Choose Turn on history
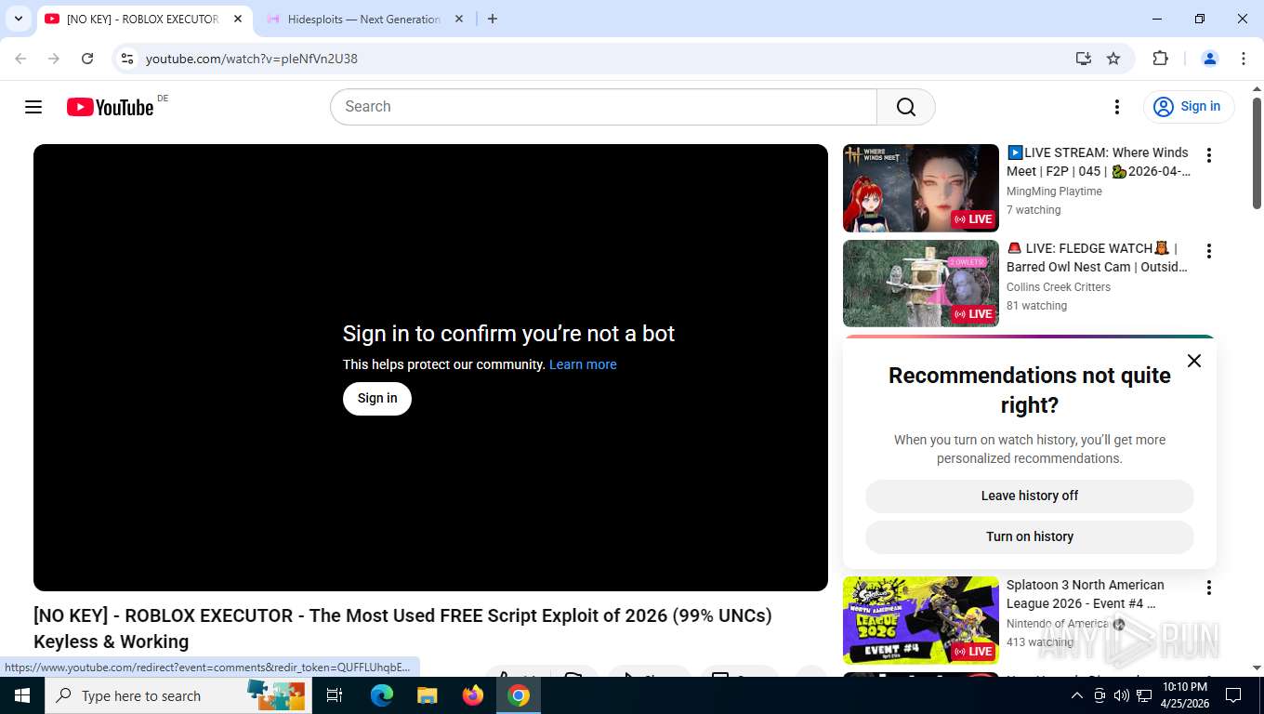The width and height of the screenshot is (1264, 714). pos(1030,536)
